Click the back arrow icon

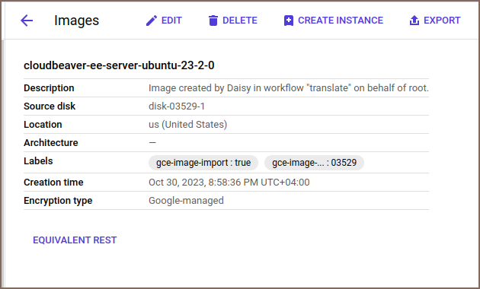point(27,21)
